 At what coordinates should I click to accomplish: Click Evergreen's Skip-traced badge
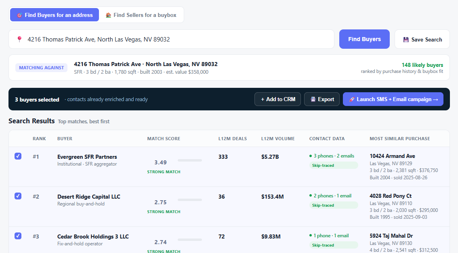click(334, 166)
